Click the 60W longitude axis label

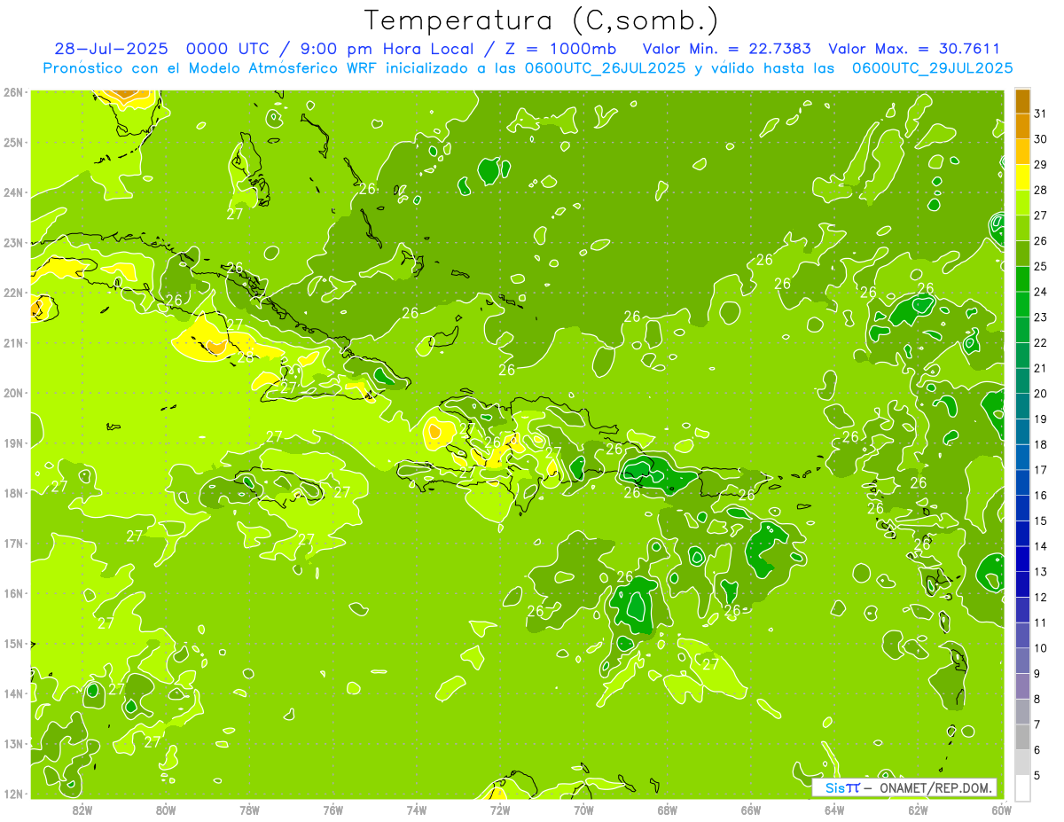(x=1001, y=810)
